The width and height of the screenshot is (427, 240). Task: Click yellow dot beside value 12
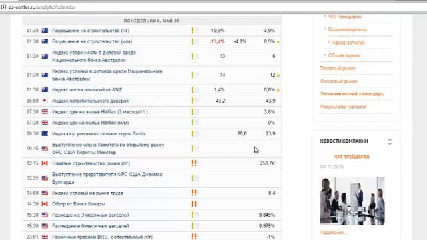coord(278,75)
